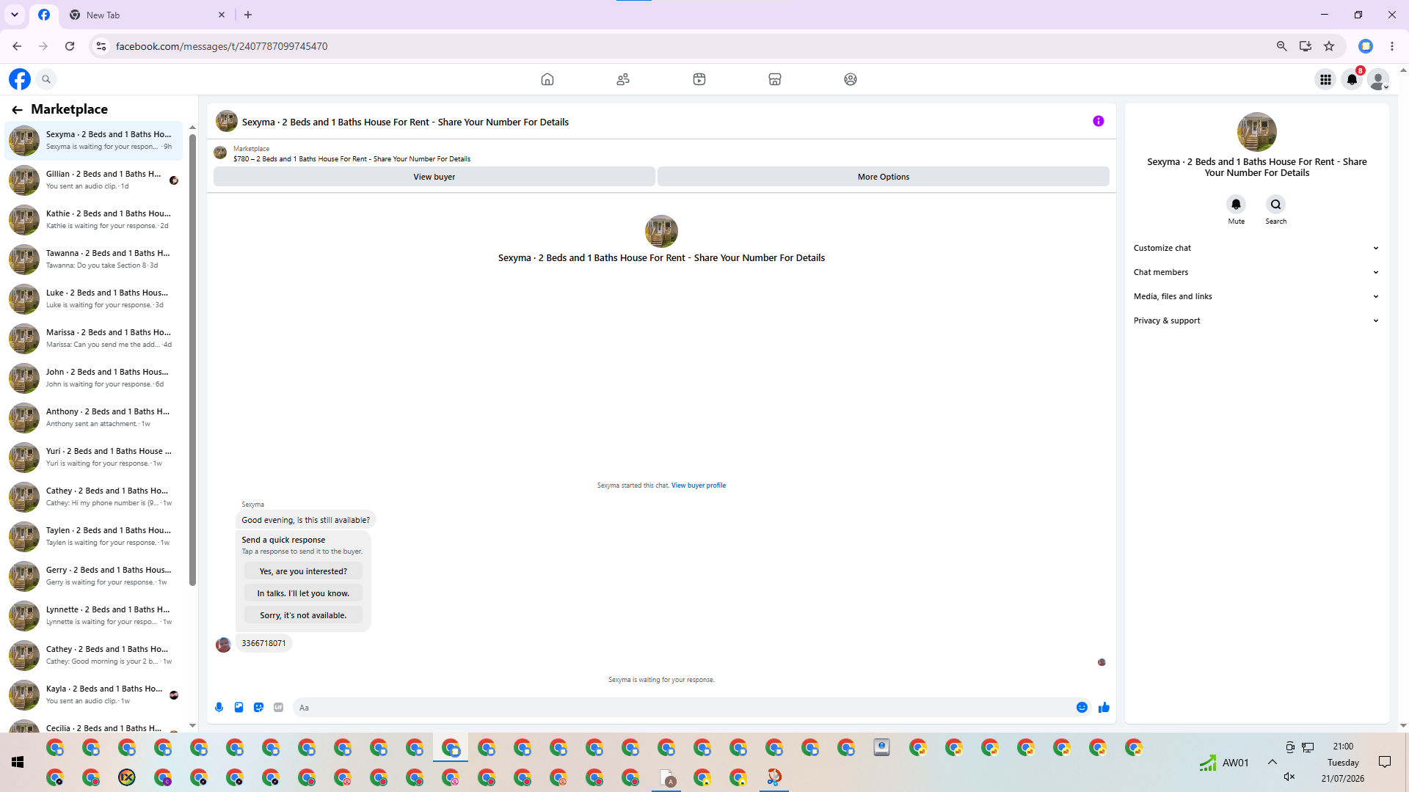Send a thumbs-up like

point(1104,708)
